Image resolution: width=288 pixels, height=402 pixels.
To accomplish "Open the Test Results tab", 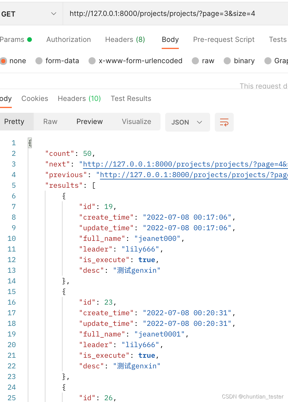I will pos(131,98).
